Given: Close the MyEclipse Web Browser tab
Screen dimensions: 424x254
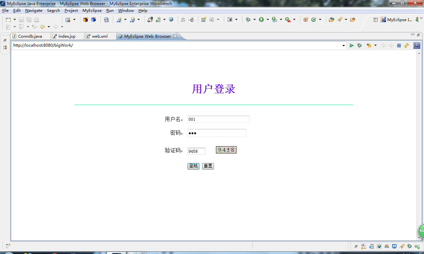Looking at the screenshot, I should tap(175, 36).
